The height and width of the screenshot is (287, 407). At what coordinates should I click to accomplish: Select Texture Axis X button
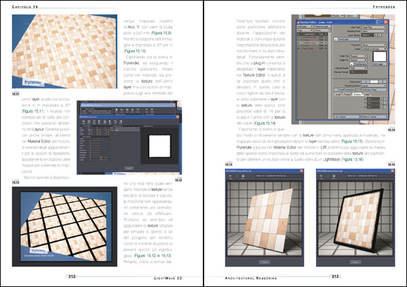tap(365, 81)
